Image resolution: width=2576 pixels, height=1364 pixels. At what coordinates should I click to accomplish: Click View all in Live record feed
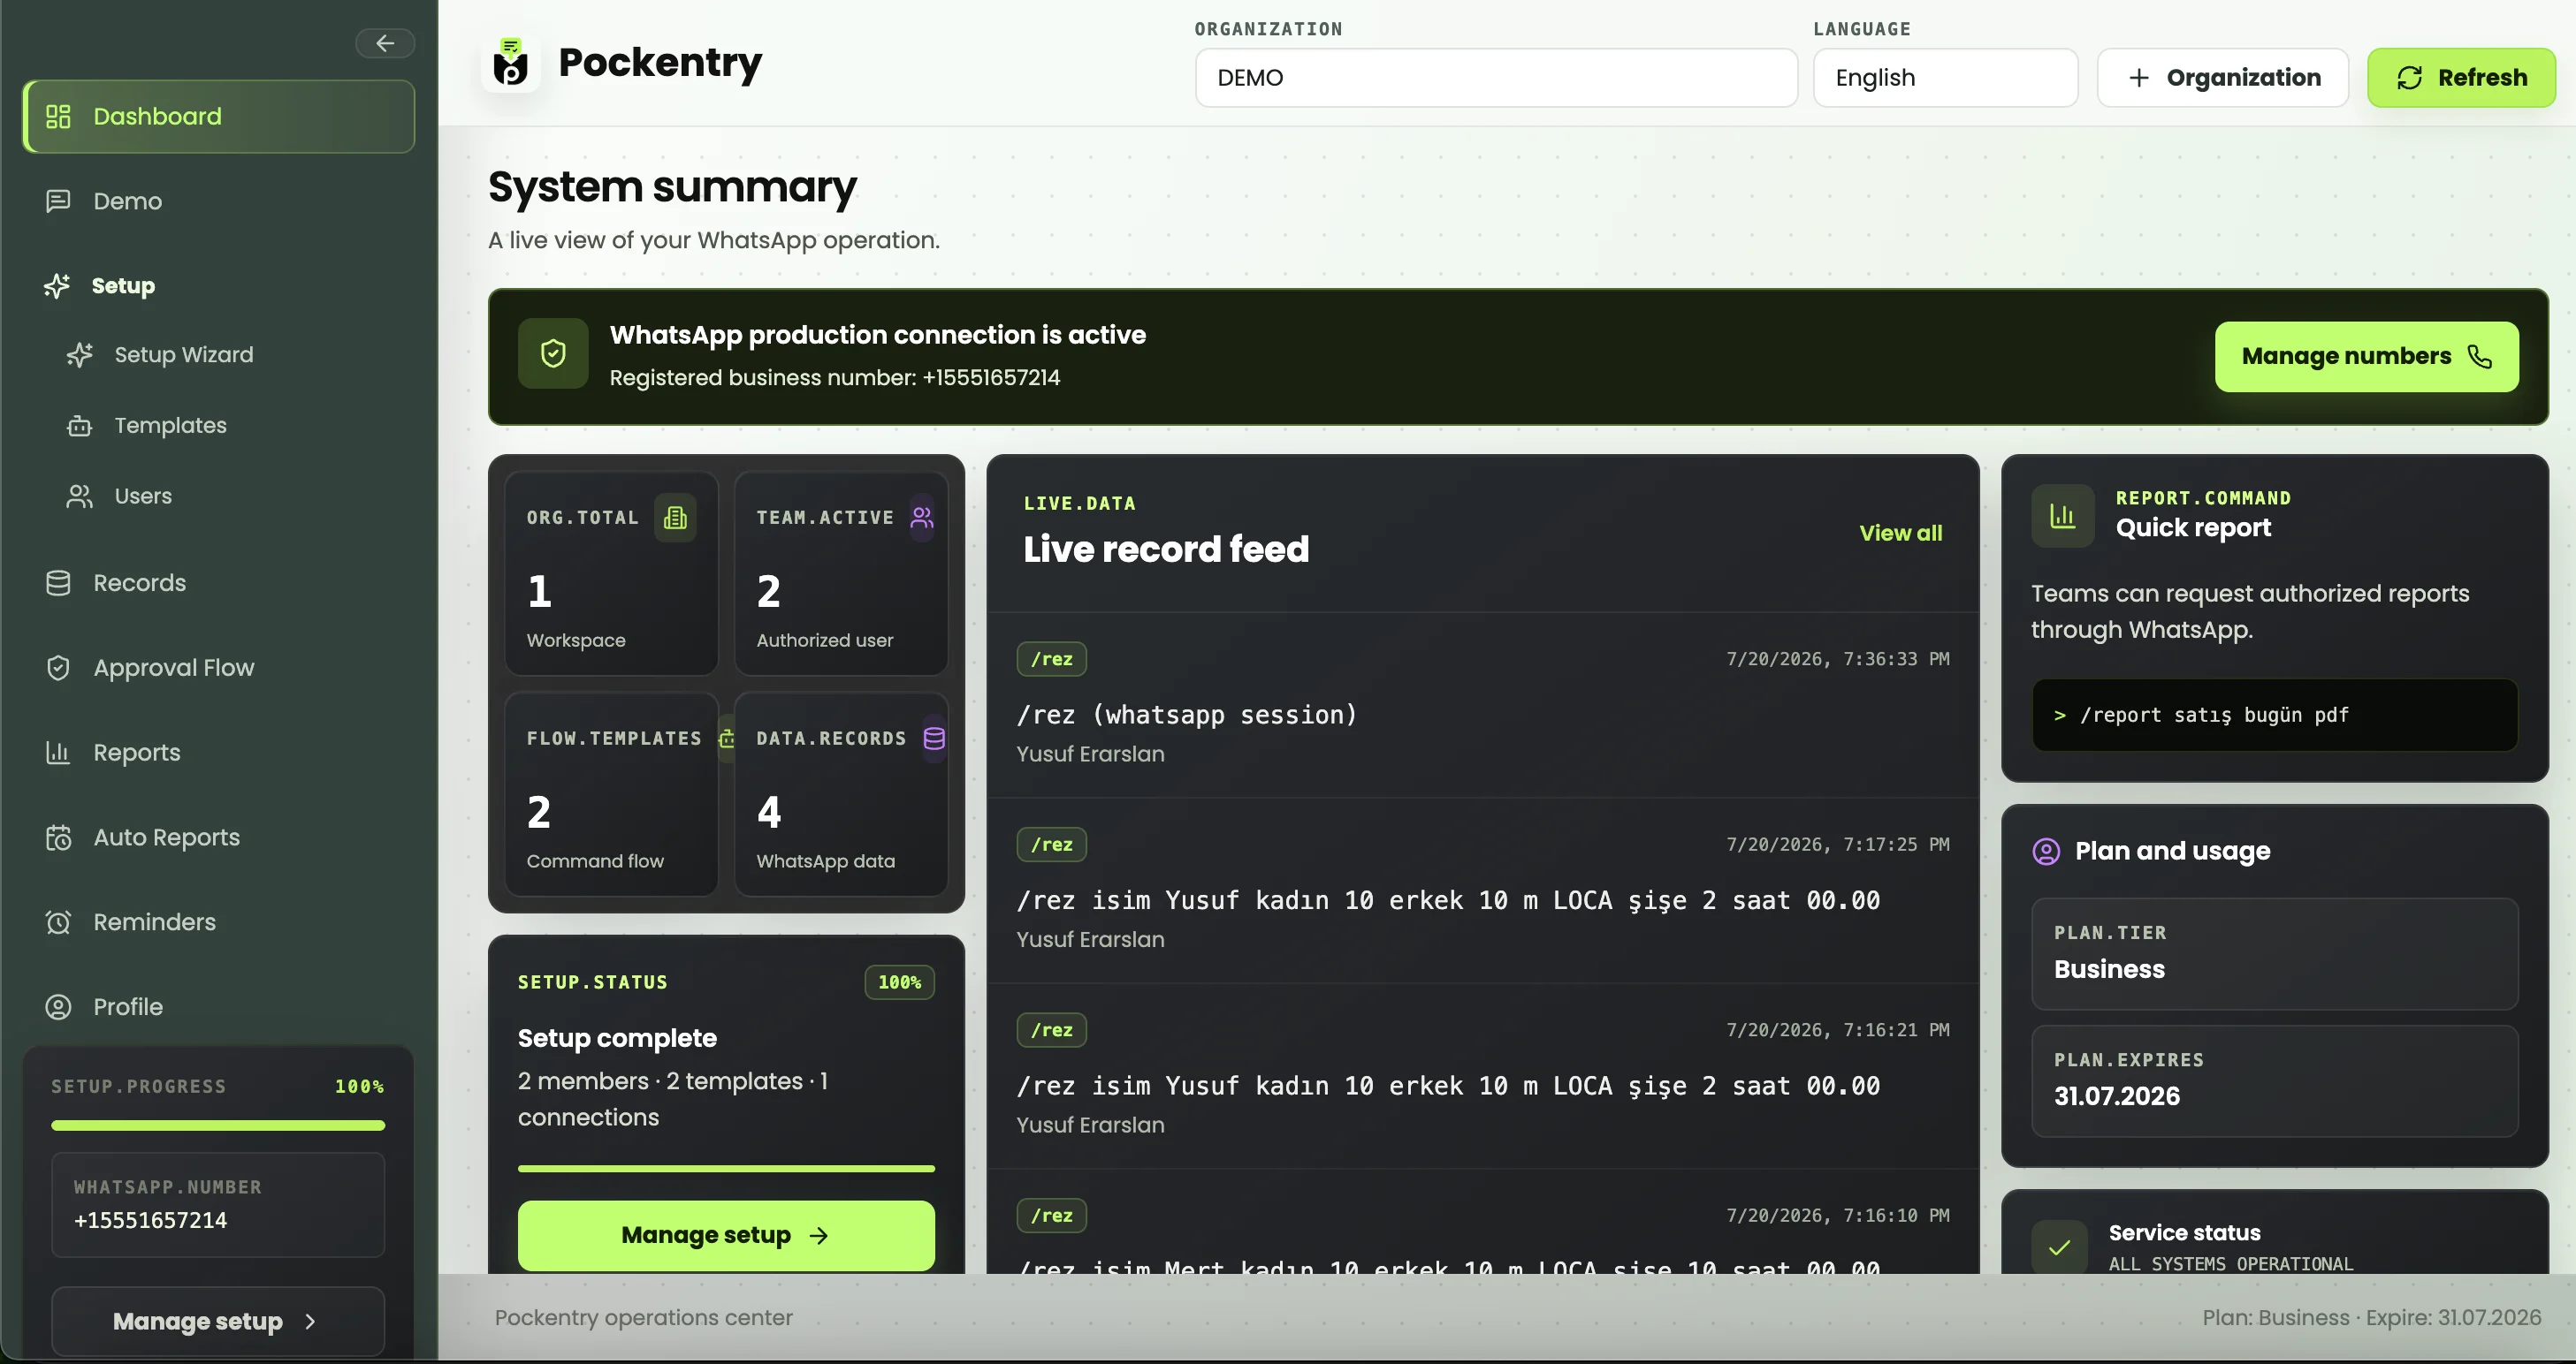coord(1900,534)
